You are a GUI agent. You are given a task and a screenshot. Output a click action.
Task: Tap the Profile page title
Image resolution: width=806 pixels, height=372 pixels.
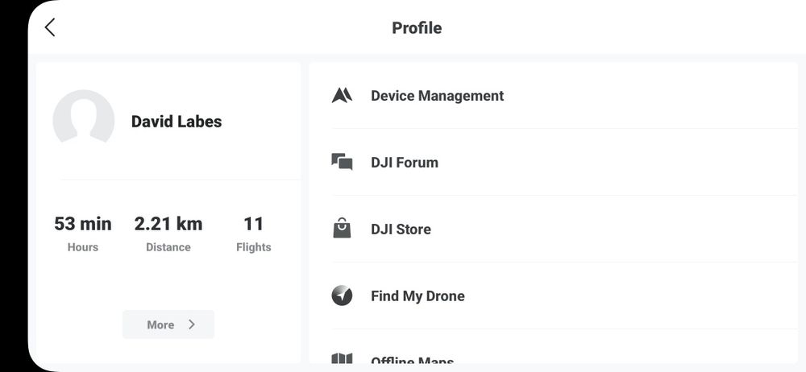pyautogui.click(x=417, y=27)
